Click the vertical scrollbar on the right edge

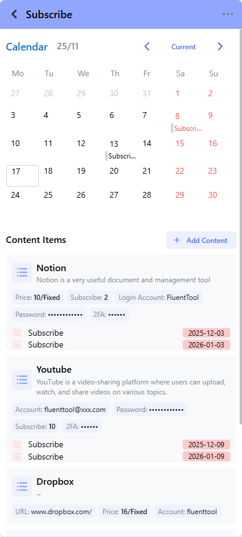click(241, 226)
